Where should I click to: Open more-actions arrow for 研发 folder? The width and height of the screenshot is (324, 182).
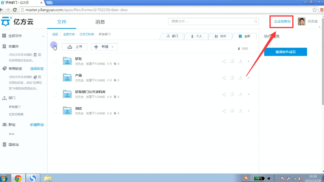click(x=248, y=62)
